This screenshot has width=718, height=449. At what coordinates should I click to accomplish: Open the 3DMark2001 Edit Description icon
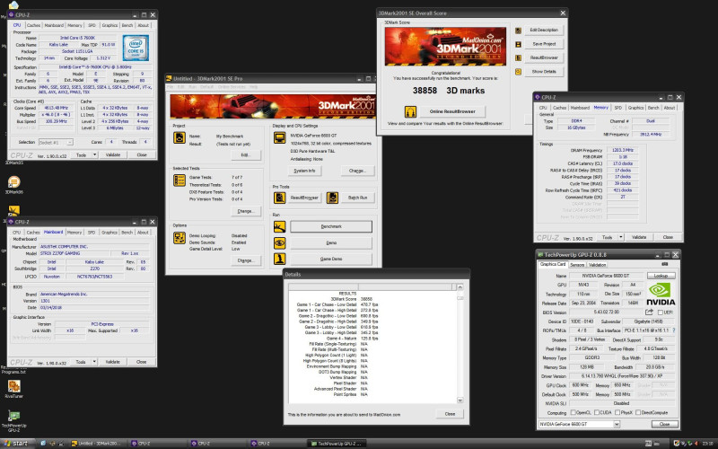tap(519, 31)
